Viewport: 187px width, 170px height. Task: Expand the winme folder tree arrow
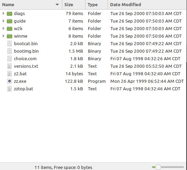(x=3, y=36)
